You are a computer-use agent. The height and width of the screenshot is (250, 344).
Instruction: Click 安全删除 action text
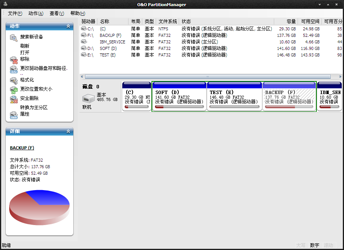pos(30,98)
